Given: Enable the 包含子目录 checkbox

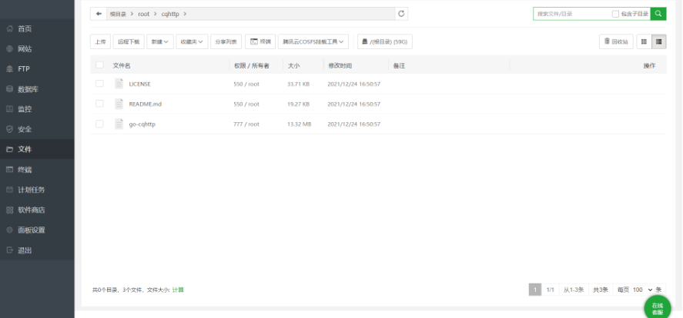Looking at the screenshot, I should 615,14.
